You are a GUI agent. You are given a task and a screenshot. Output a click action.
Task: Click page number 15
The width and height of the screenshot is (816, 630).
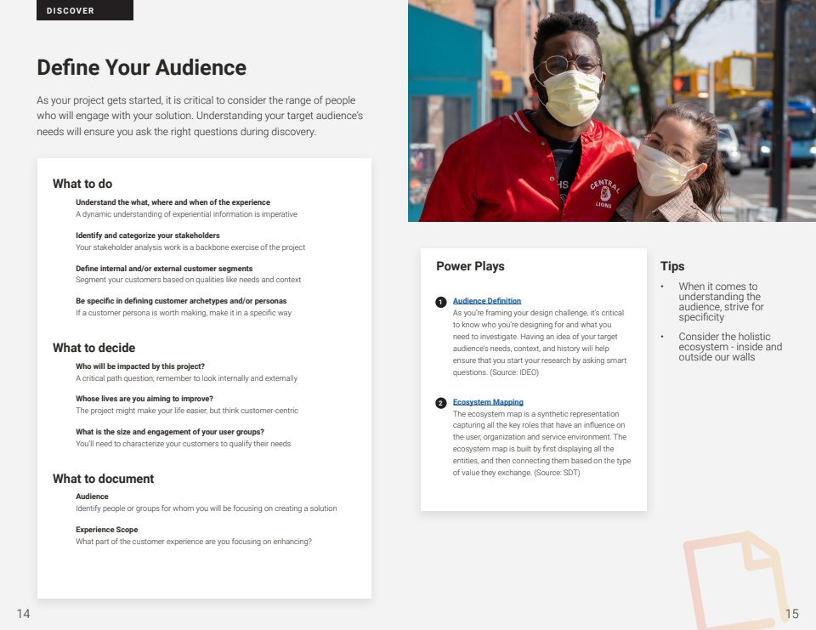pos(792,614)
